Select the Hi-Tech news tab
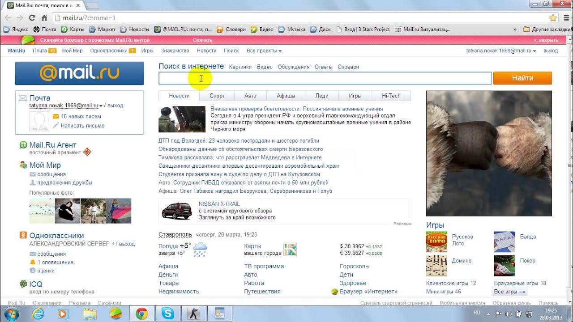This screenshot has height=322, width=573. coord(391,96)
